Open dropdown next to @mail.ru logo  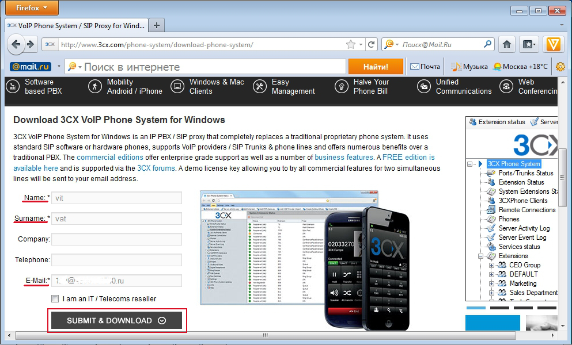click(x=59, y=67)
